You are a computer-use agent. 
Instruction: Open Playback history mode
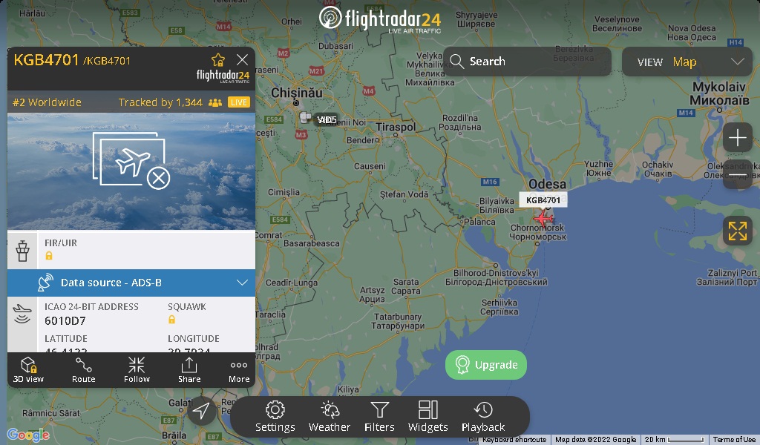click(x=482, y=417)
